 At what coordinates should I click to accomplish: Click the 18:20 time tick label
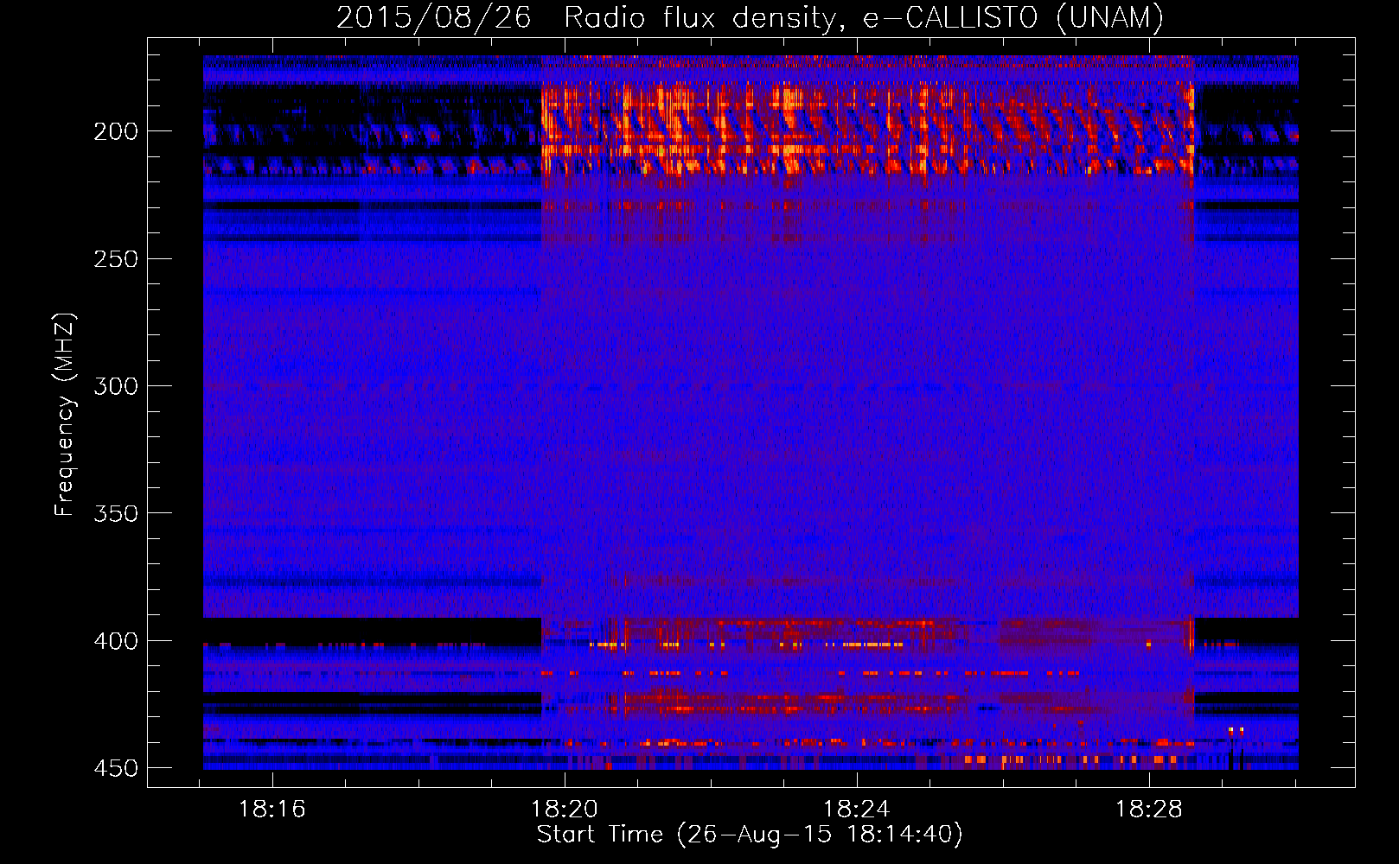(x=565, y=809)
